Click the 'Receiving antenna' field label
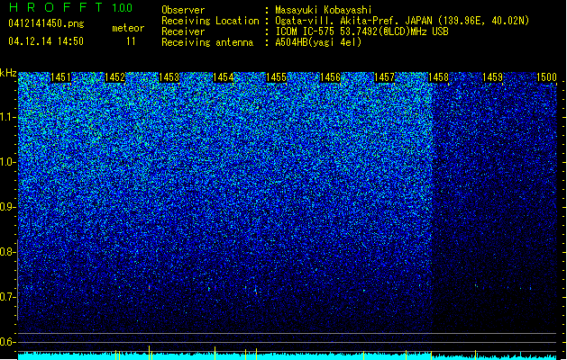 207,42
